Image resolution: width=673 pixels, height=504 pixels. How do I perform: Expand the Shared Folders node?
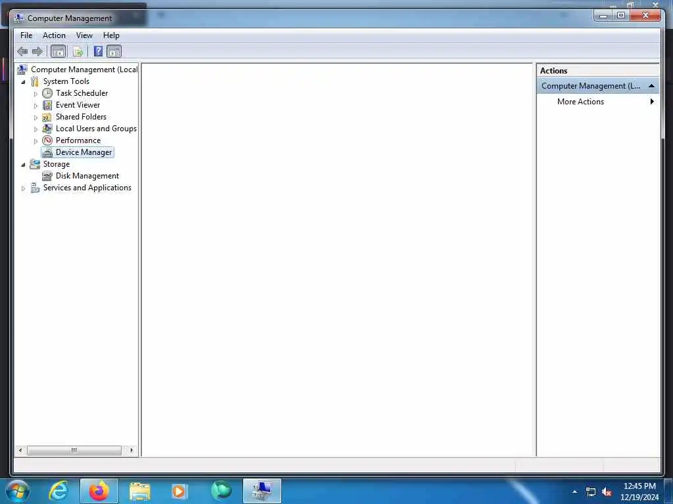[x=35, y=117]
